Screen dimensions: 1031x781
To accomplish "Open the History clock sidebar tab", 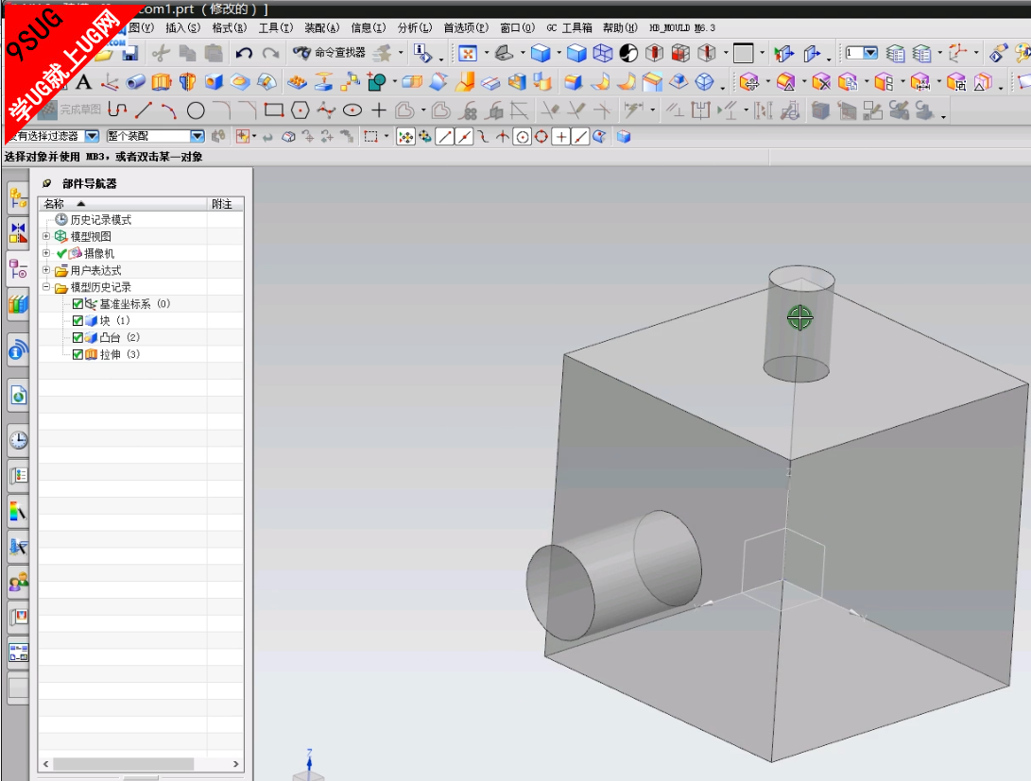I will (x=18, y=439).
